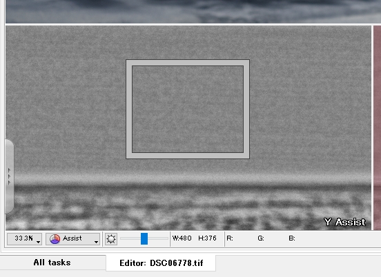The height and width of the screenshot is (277, 381).
Task: Click the brightness sun icon
Action: (x=111, y=239)
